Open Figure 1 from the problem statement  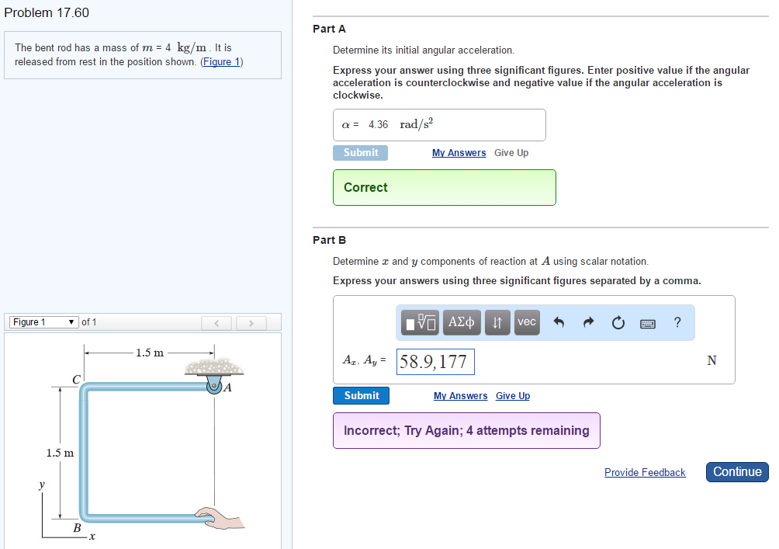tap(222, 61)
